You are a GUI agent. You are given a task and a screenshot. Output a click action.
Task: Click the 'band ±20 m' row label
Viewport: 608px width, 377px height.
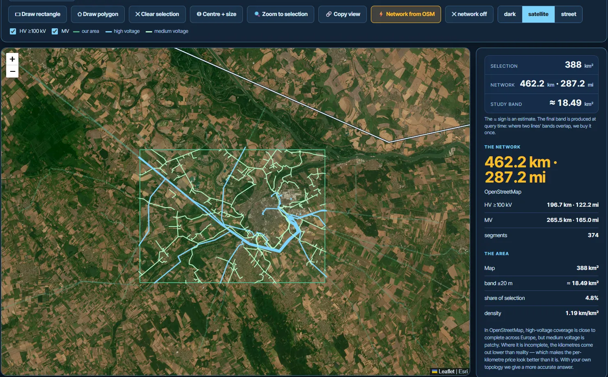(x=498, y=283)
